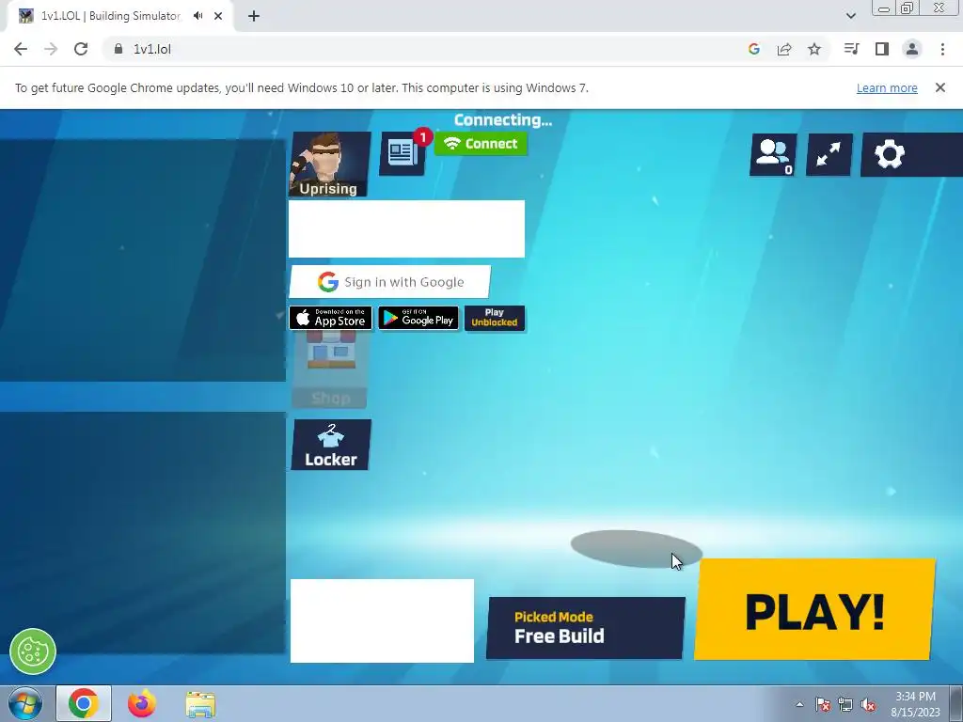Click the Learn more link
The image size is (963, 722).
[x=887, y=87]
